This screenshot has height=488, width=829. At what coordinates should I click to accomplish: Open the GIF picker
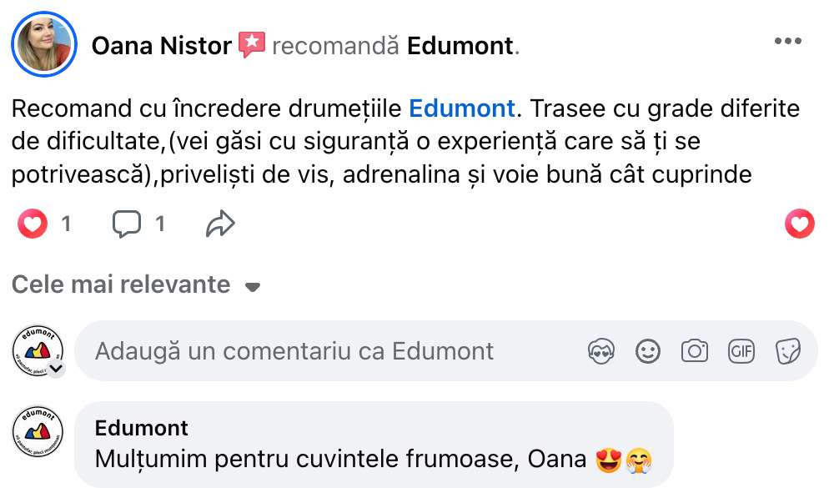tap(741, 351)
